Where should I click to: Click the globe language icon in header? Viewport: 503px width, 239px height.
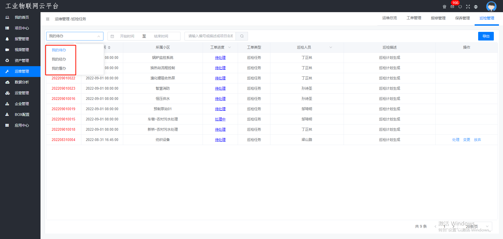coord(476,7)
